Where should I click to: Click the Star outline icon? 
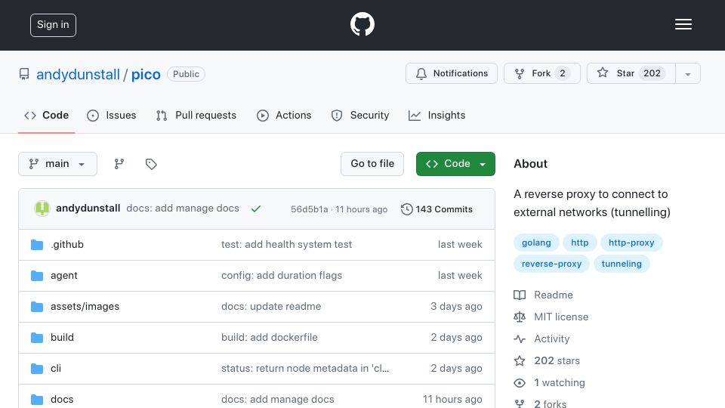pos(603,73)
